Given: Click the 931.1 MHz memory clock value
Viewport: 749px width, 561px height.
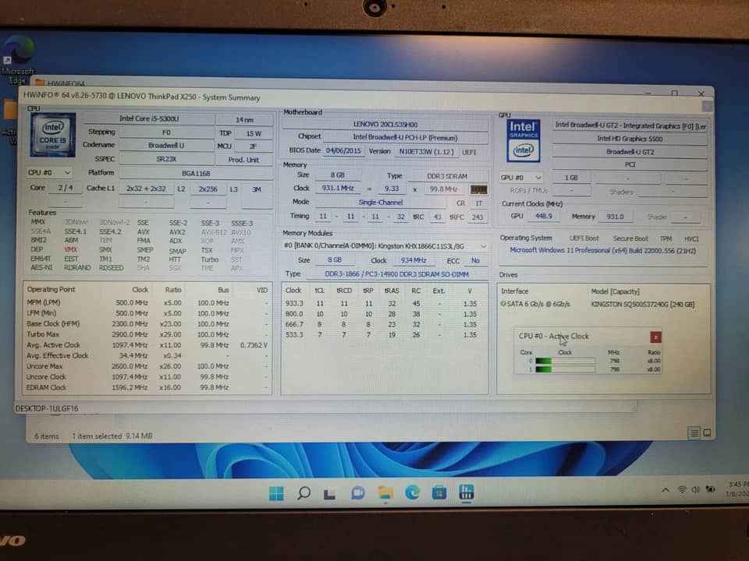Looking at the screenshot, I should tap(337, 189).
